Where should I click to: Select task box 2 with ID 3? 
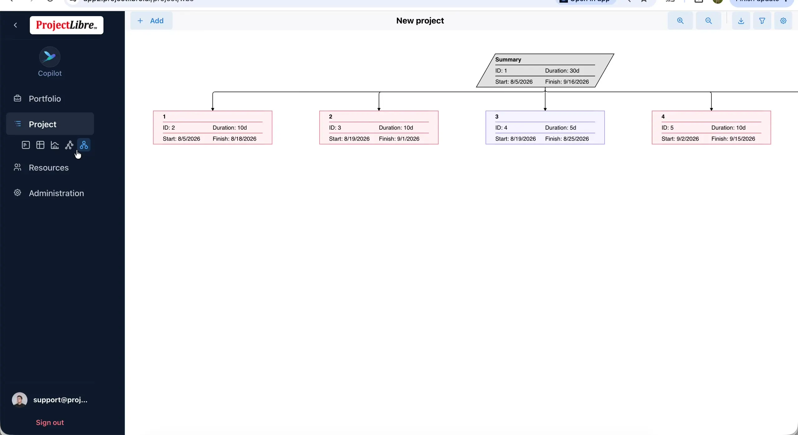pyautogui.click(x=379, y=128)
